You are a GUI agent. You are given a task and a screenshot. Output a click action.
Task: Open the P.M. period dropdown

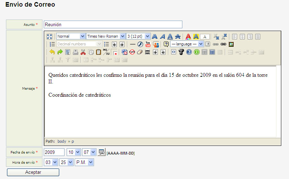coord(84,162)
